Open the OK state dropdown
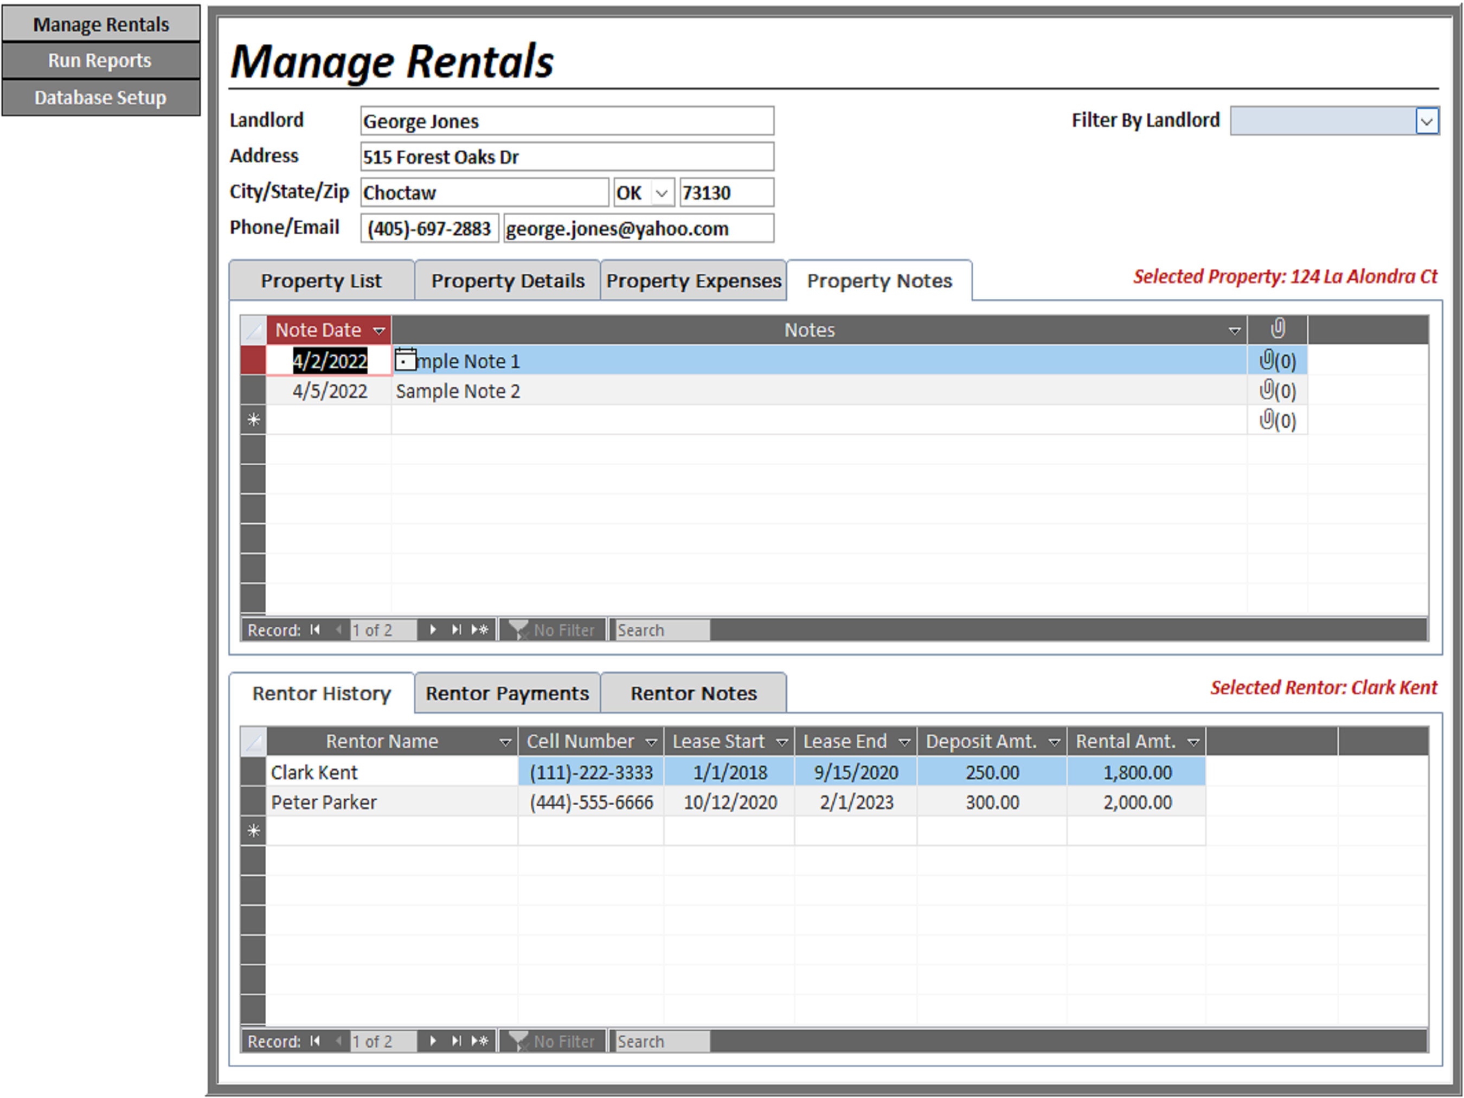Image resolution: width=1464 pixels, height=1098 pixels. pos(663,192)
